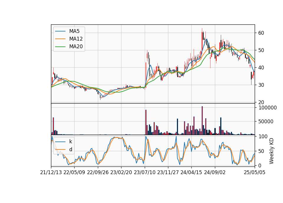This screenshot has width=283, height=203.
Task: Click the MA20 legend label
Action: [x=76, y=47]
